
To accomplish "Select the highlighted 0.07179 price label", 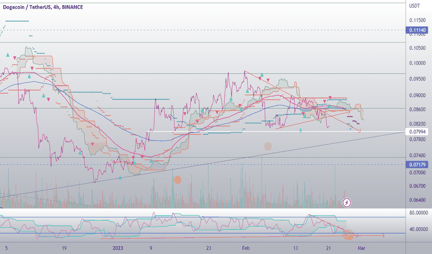I will point(417,165).
